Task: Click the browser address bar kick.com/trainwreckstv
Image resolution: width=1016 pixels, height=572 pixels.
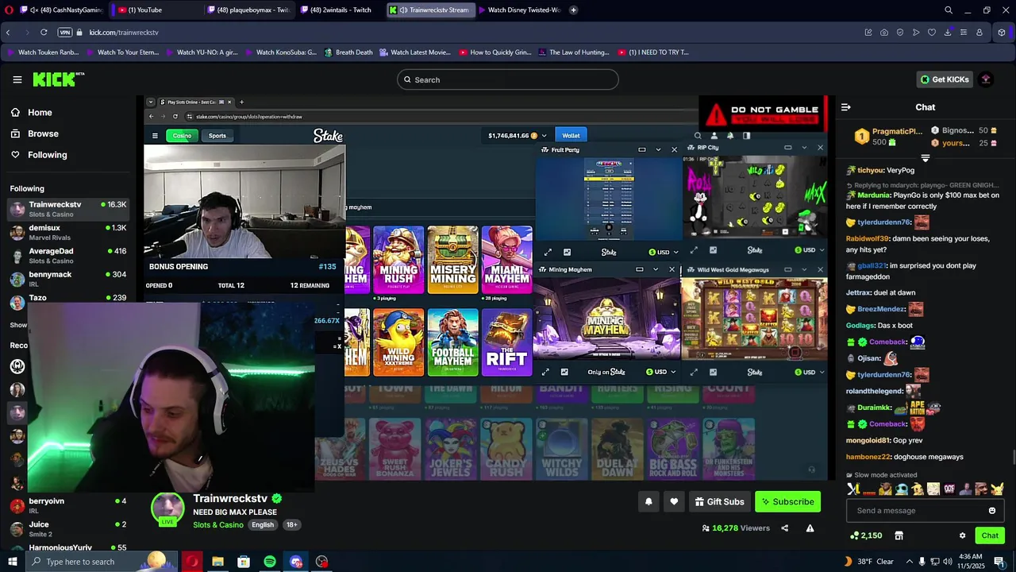Action: pos(124,33)
